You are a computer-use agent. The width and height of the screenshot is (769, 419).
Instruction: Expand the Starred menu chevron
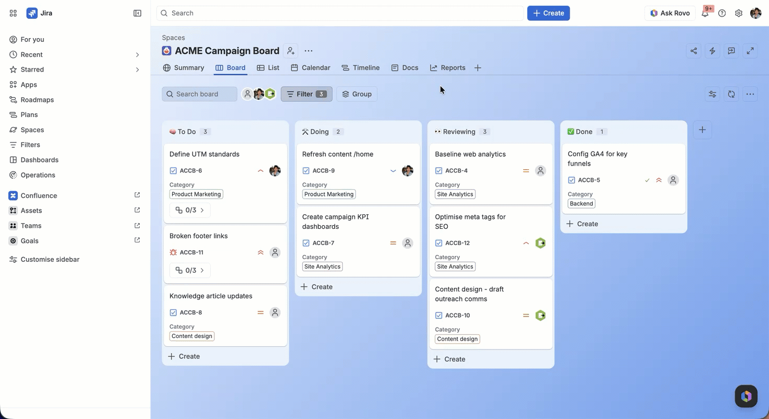click(138, 69)
